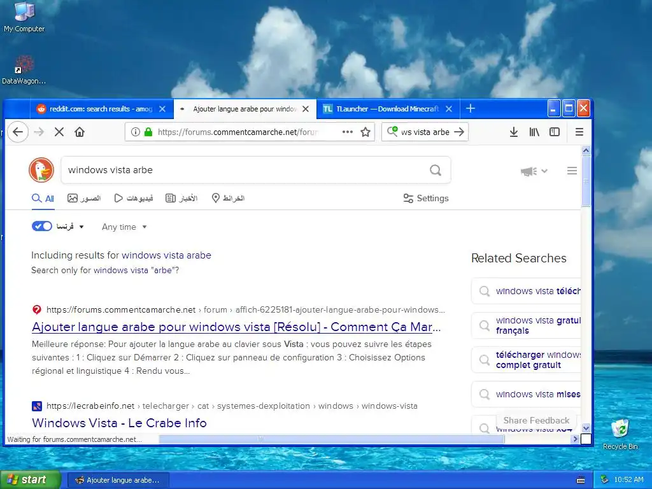Click the 10:52 AM taskbar clock
Screen dimensions: 652x489
(x=628, y=480)
